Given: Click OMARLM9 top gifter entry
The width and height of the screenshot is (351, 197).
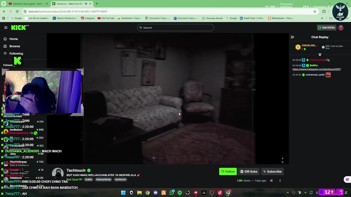Looking at the screenshot, I should (306, 47).
